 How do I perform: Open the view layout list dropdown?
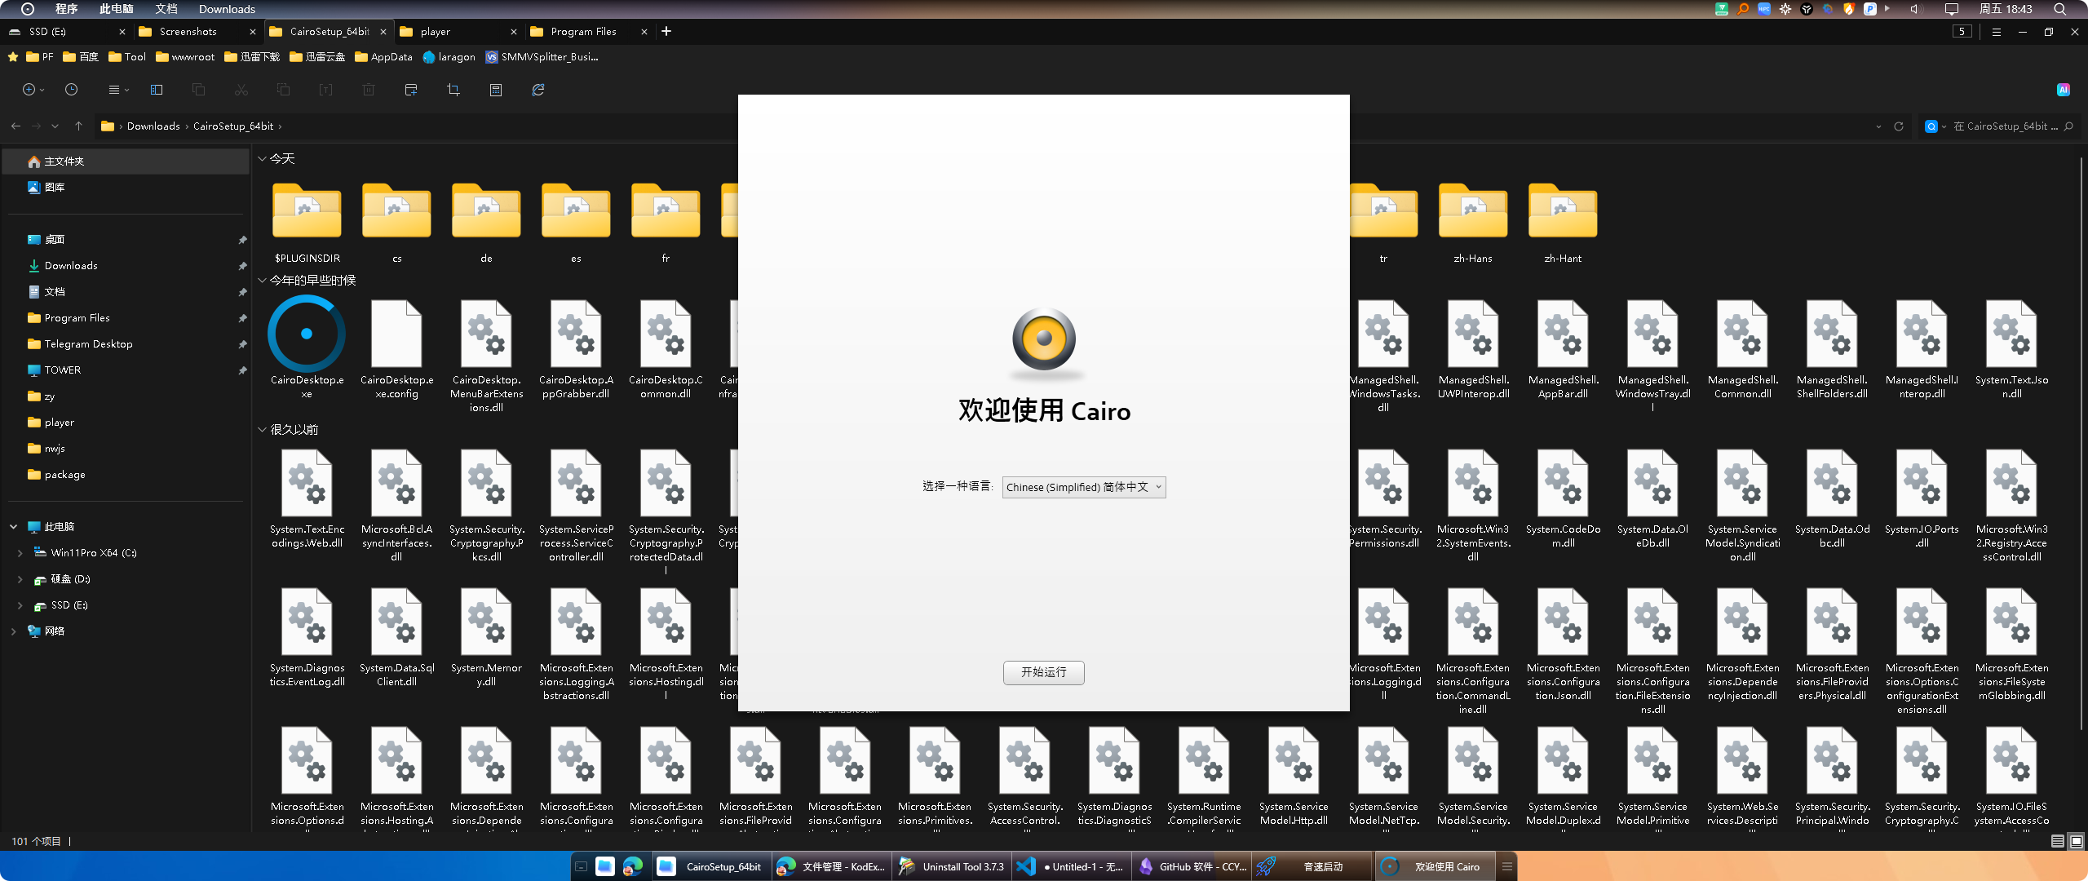[x=118, y=90]
